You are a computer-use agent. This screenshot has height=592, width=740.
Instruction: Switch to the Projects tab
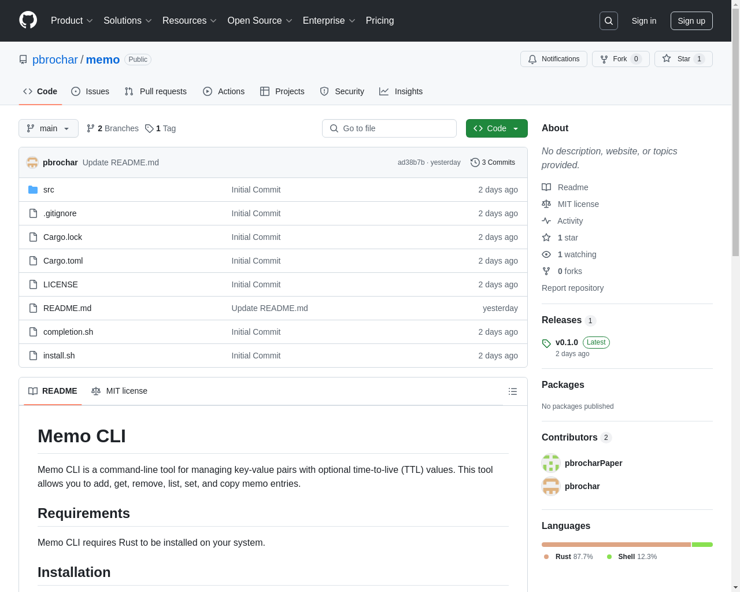click(x=282, y=91)
